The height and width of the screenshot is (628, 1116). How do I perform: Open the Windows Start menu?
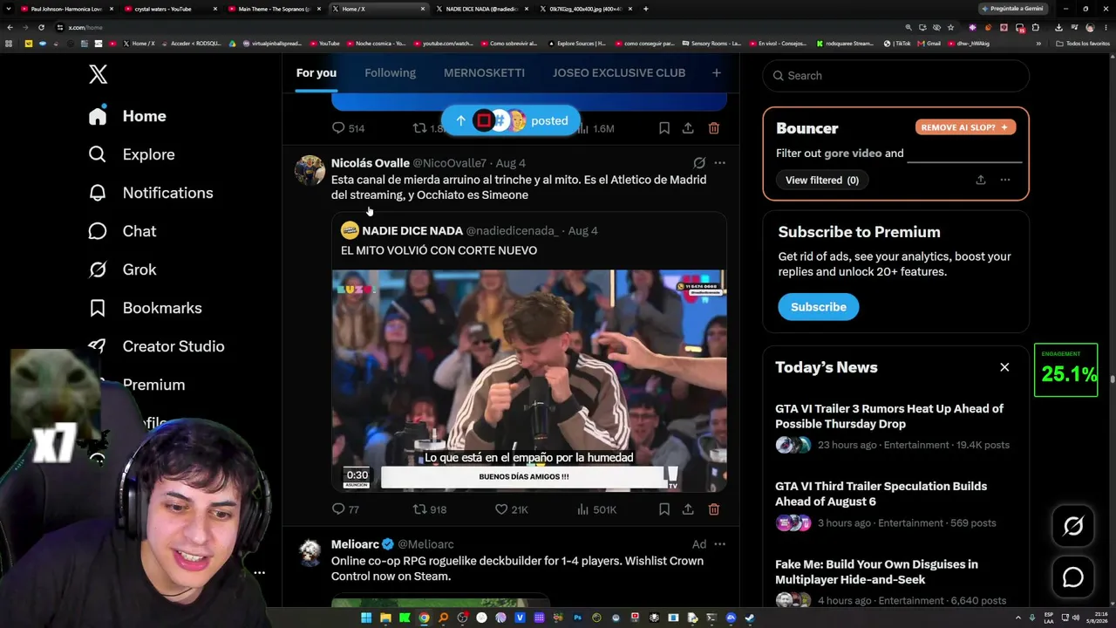(x=366, y=618)
